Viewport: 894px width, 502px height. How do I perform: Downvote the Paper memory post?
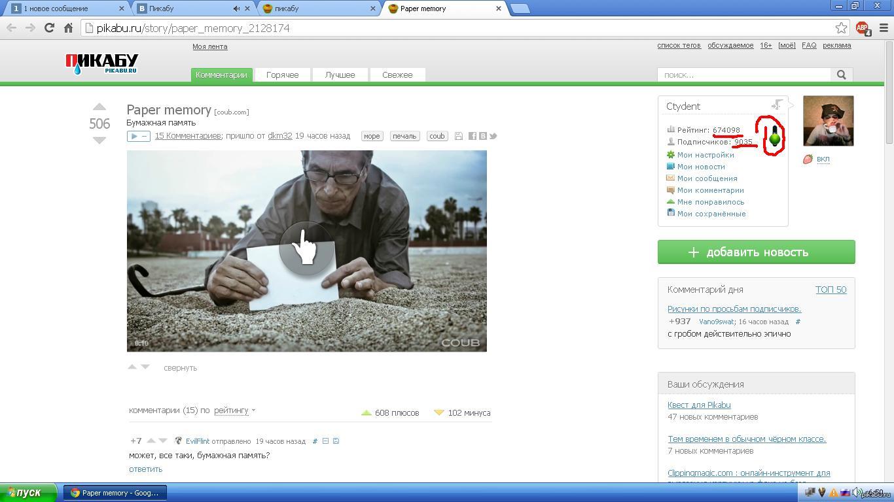tap(99, 140)
